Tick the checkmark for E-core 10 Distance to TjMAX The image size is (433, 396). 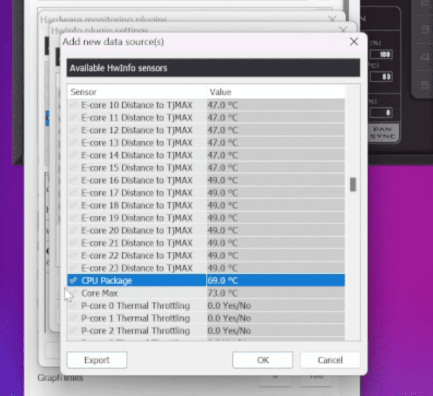(73, 105)
